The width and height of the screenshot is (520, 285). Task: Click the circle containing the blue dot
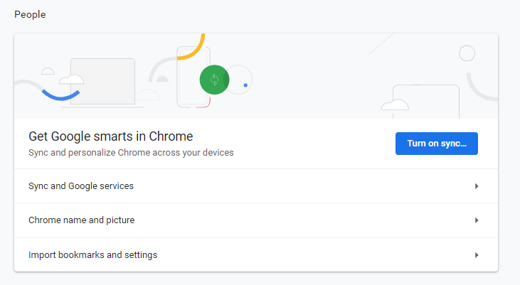(240, 80)
